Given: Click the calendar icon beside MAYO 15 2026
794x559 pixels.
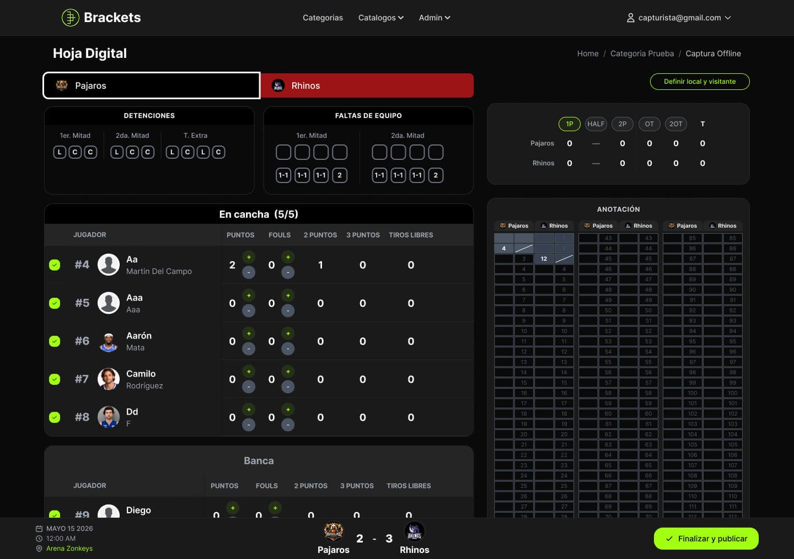Looking at the screenshot, I should click(x=39, y=529).
